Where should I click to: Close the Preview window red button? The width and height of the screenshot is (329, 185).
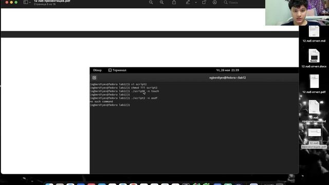[x=7, y=2]
